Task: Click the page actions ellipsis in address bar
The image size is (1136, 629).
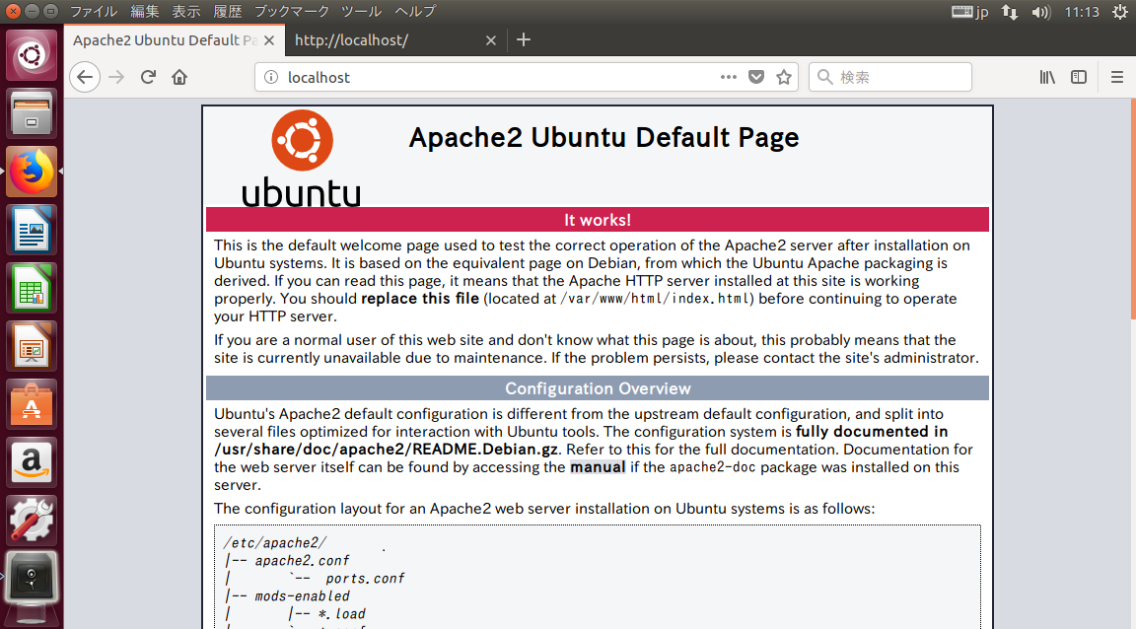Action: click(x=728, y=76)
